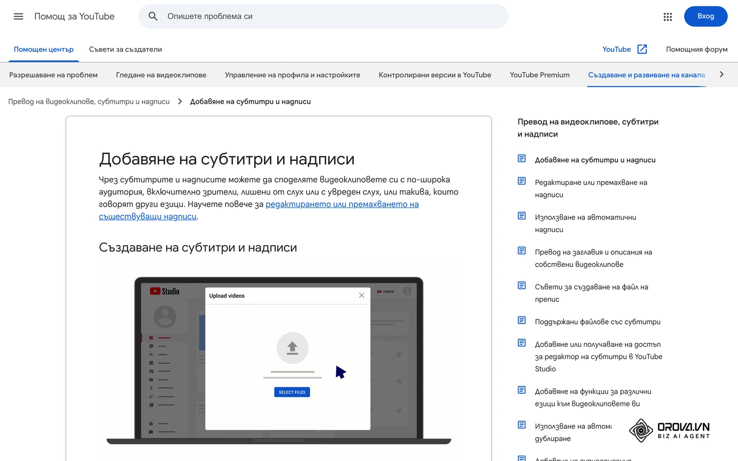Open sidebar article Добавяне на субтитри и надписи
Image resolution: width=738 pixels, height=461 pixels.
pyautogui.click(x=595, y=160)
